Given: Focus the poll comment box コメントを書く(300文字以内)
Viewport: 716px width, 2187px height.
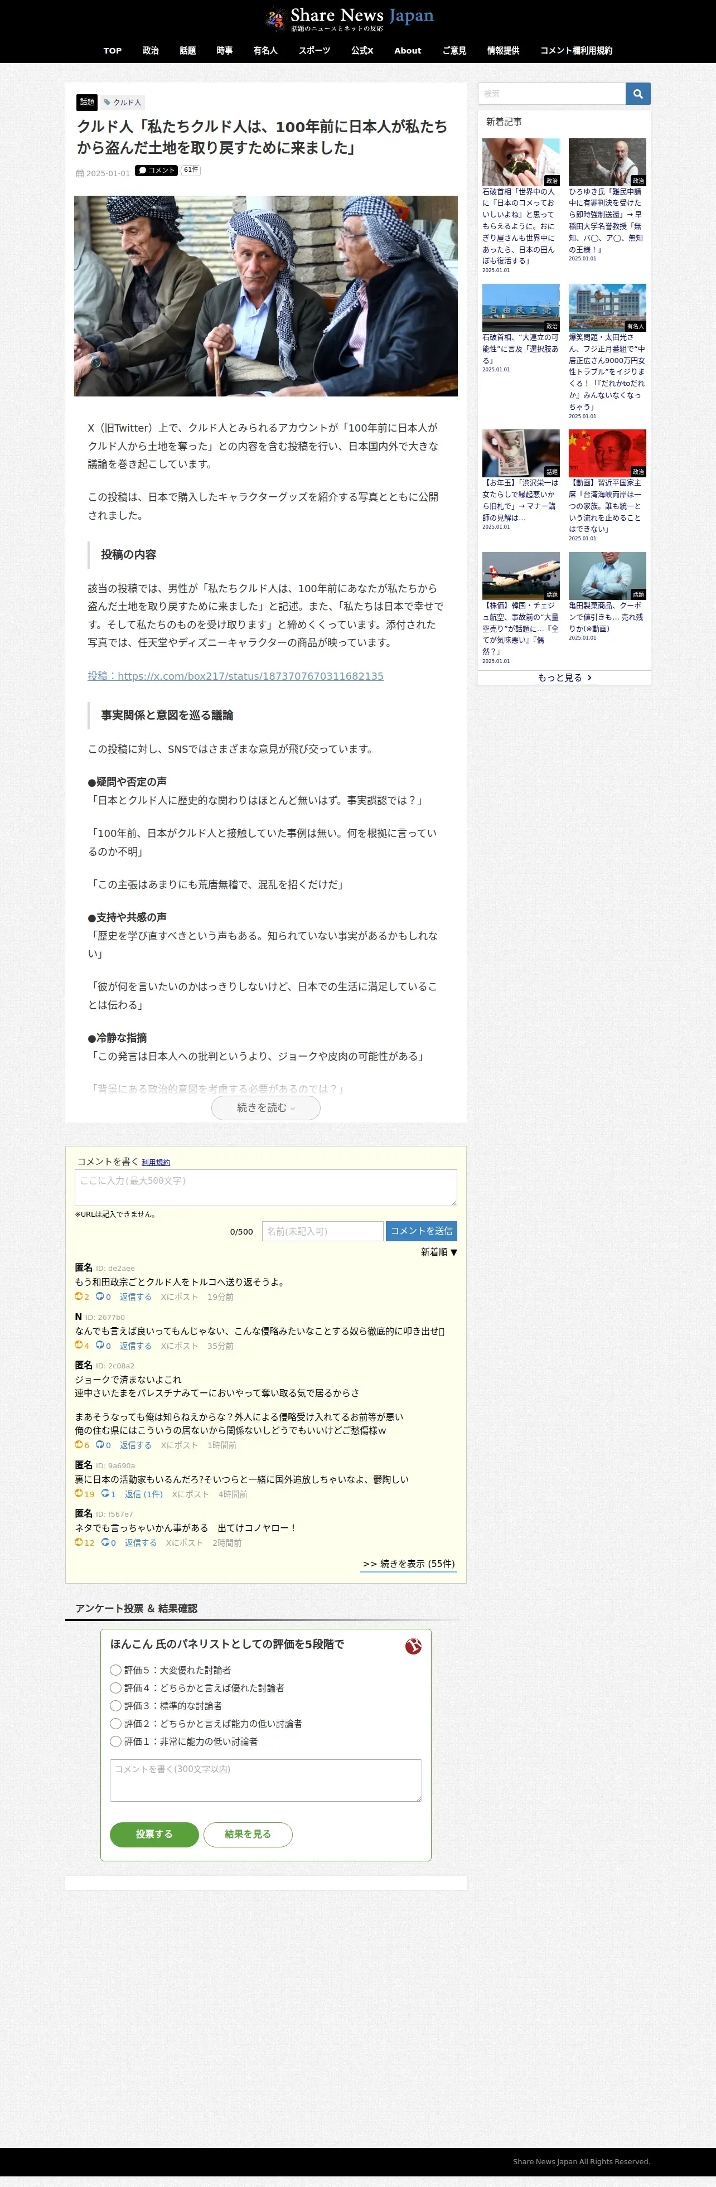Looking at the screenshot, I should click(x=266, y=1780).
